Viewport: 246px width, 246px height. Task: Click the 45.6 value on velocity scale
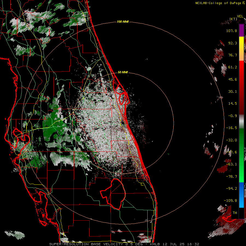[x=233, y=79]
